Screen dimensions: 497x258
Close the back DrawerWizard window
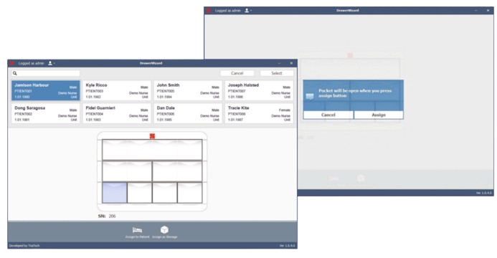(488, 11)
